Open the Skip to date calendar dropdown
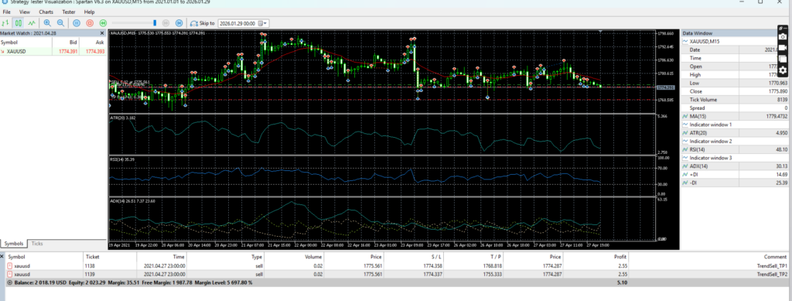Viewport: 792px width, 301px height. (263, 23)
